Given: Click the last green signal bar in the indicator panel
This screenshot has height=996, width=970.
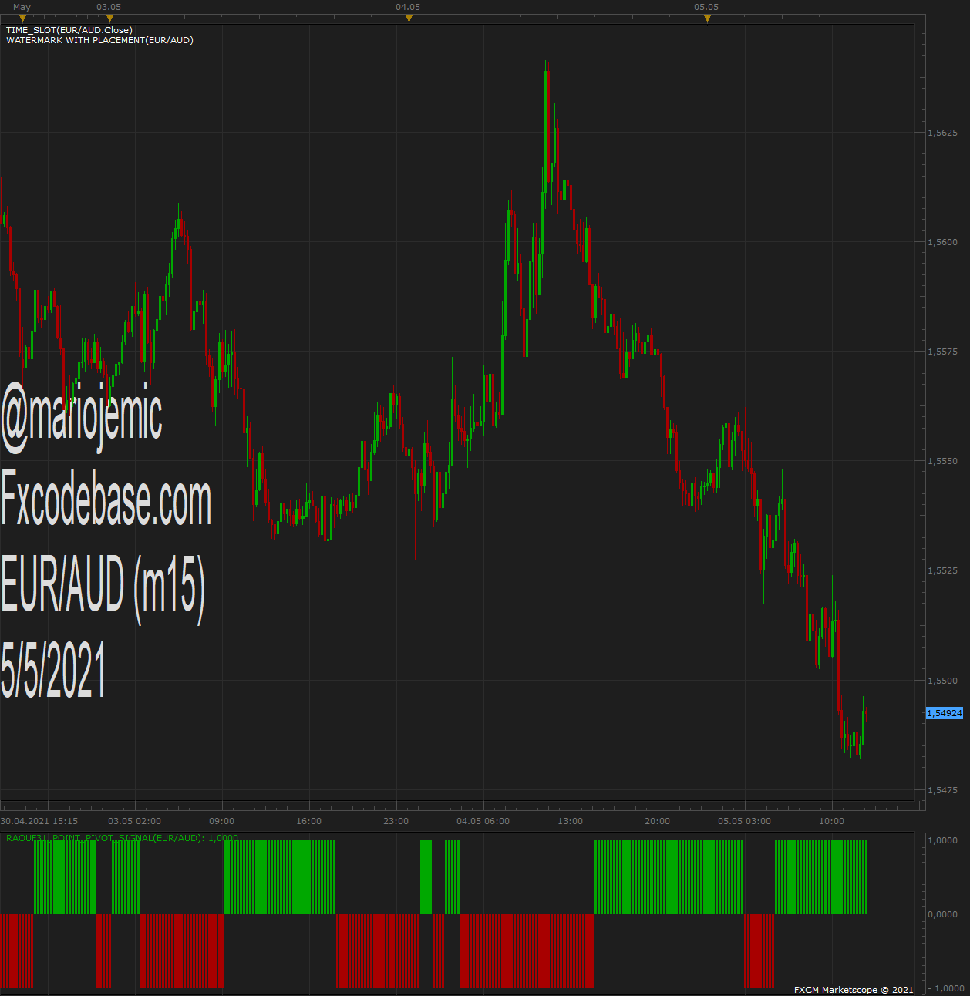Looking at the screenshot, I should 865,877.
